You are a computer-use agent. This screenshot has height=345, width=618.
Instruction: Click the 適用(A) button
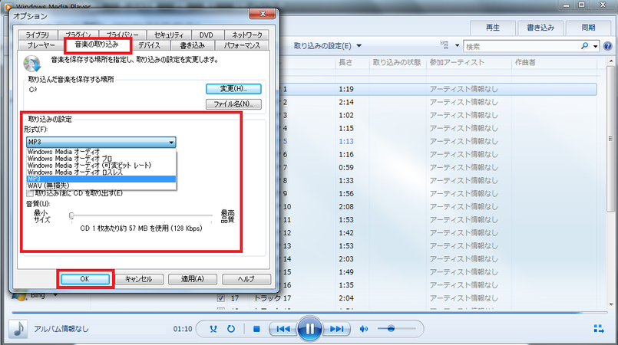click(193, 279)
